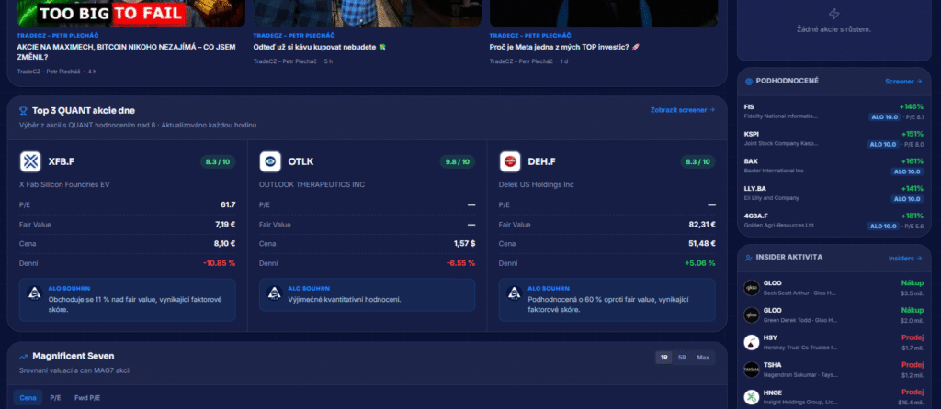Click the DEH.F ticker name
This screenshot has width=941, height=409.
pos(542,161)
